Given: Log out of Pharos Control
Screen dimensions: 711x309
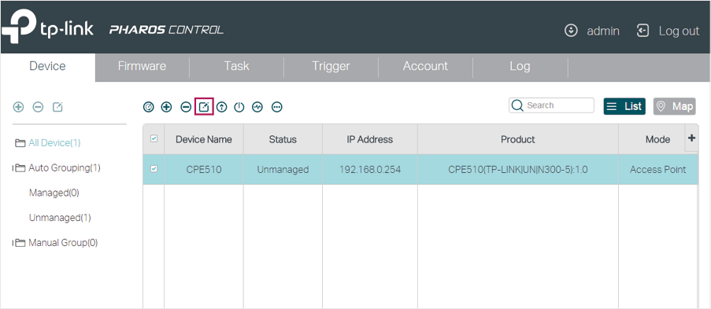Looking at the screenshot, I should 668,31.
